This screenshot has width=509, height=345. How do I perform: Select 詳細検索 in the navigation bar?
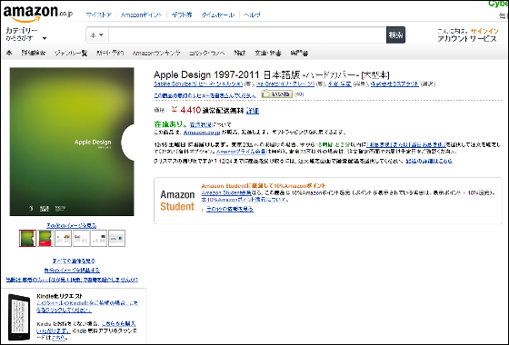pos(34,53)
